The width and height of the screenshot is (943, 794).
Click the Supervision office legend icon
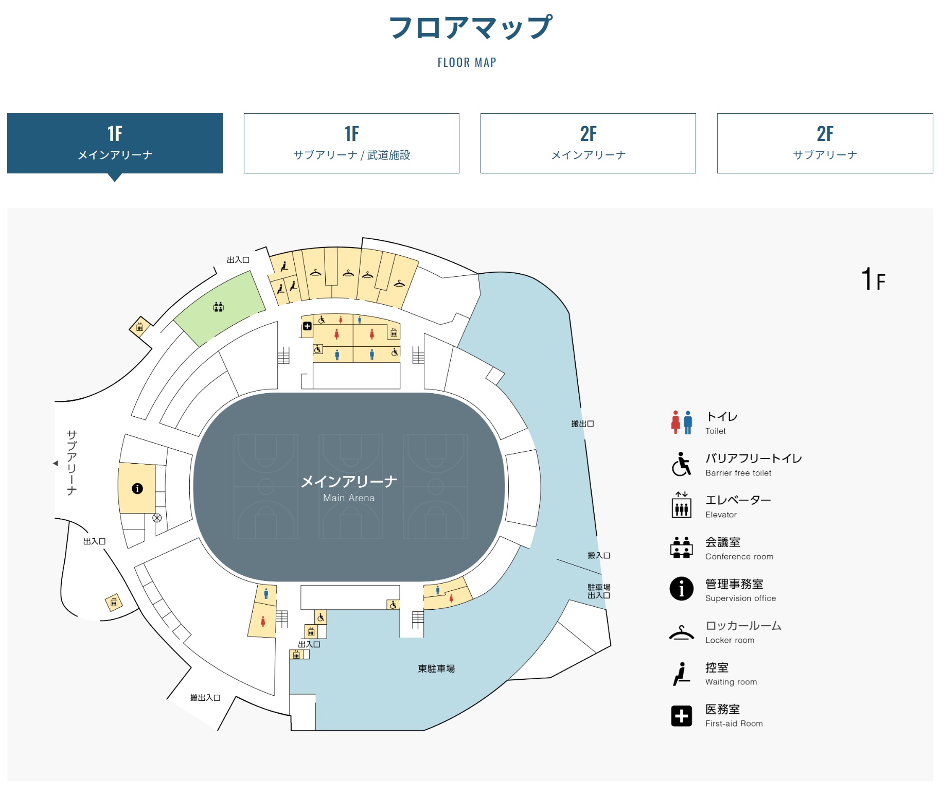tap(682, 589)
